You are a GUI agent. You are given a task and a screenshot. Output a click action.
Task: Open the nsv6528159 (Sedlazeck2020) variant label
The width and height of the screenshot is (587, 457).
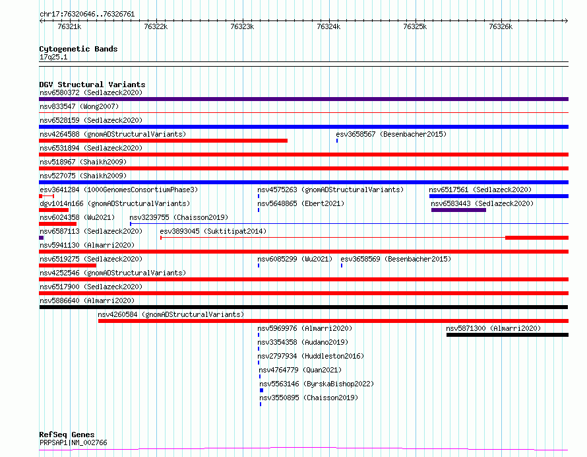pyautogui.click(x=91, y=120)
